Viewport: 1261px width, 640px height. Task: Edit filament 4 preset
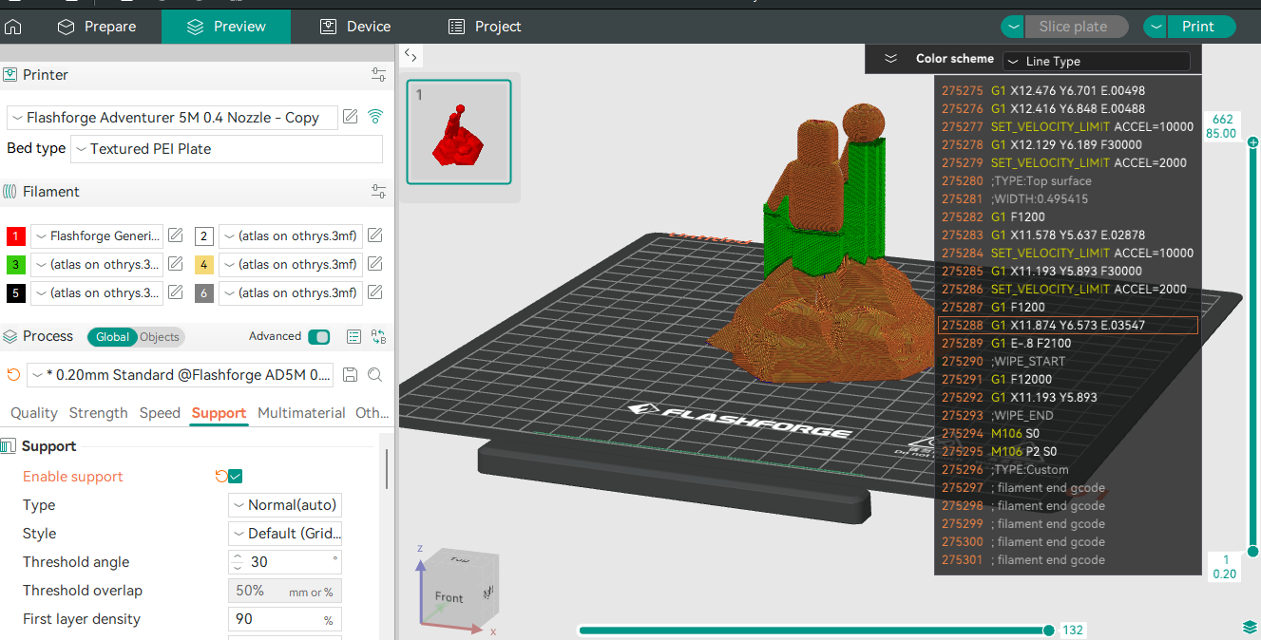375,264
